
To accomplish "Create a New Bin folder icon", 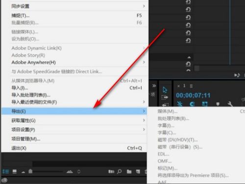I will 129,171.
